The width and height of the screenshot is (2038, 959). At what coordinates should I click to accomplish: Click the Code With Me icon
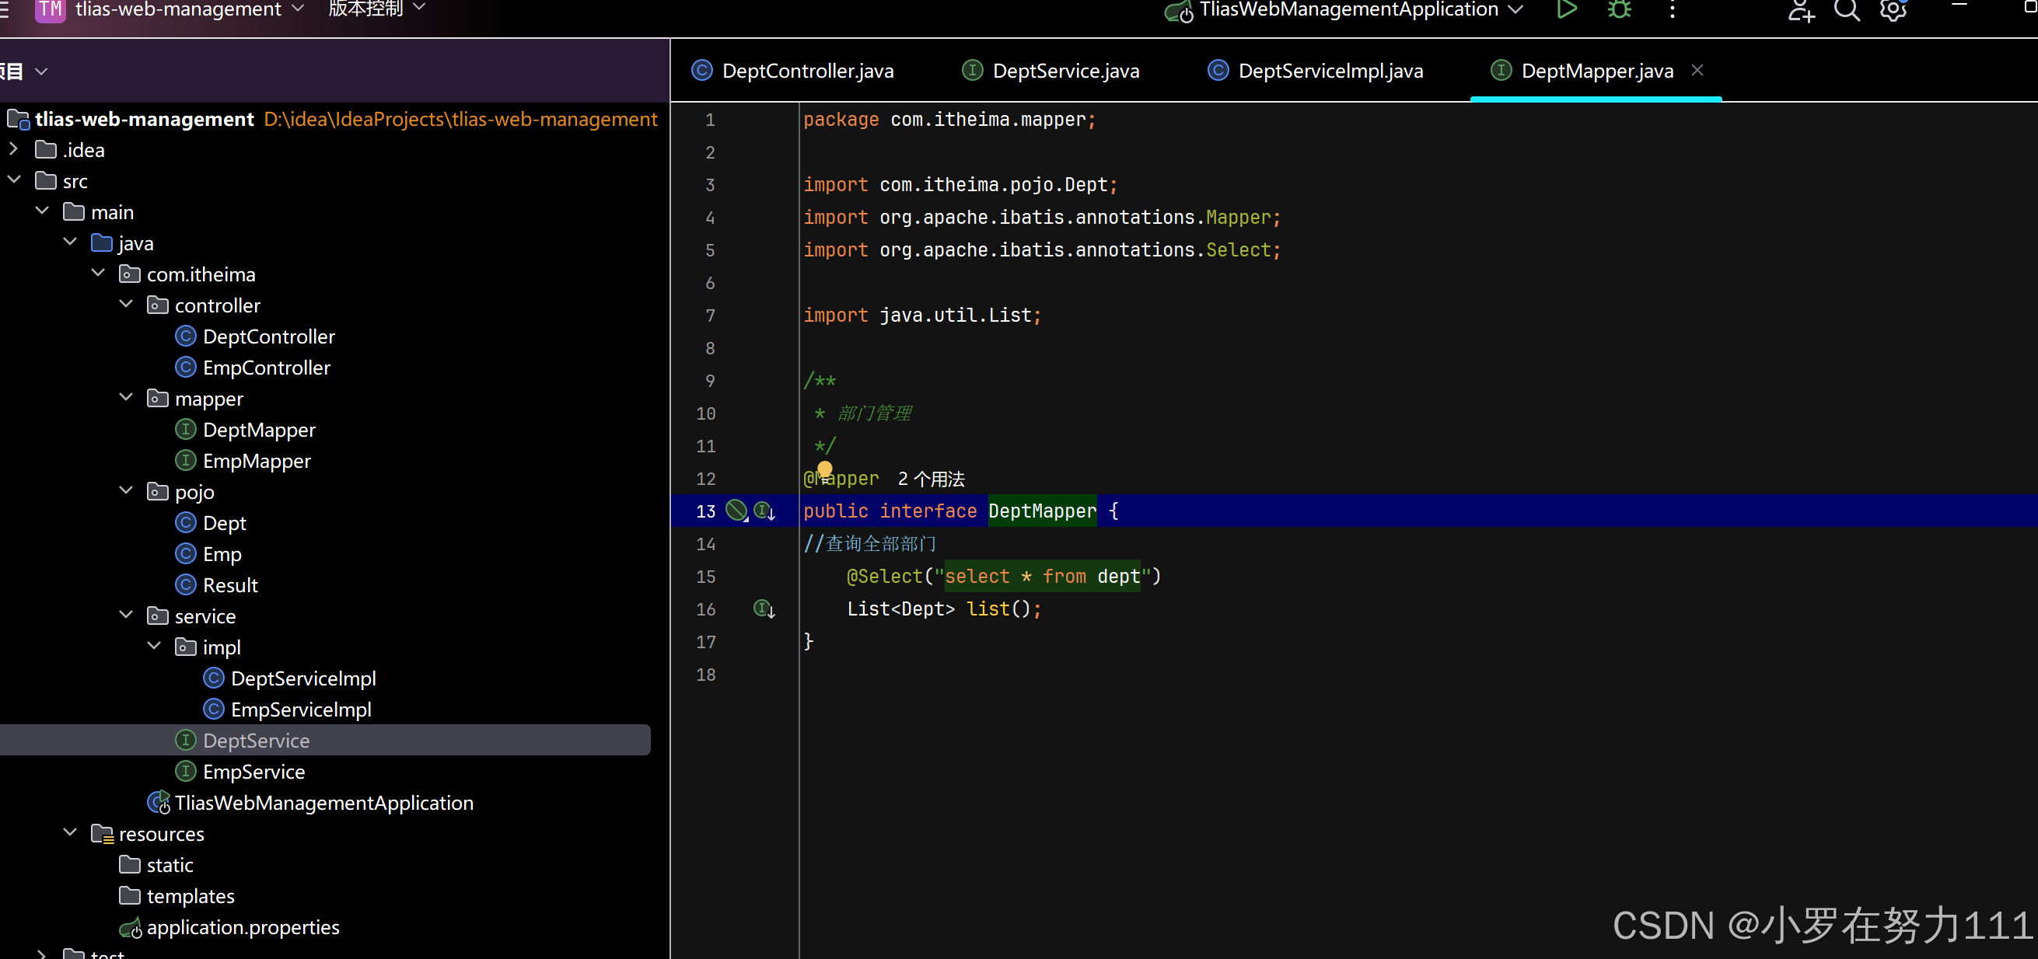point(1801,10)
